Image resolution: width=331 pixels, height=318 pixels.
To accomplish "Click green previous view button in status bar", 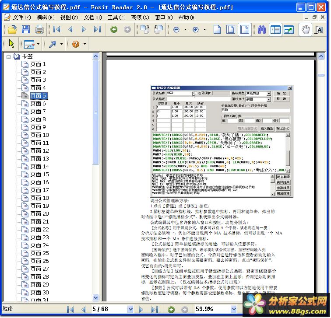I will pos(171,310).
